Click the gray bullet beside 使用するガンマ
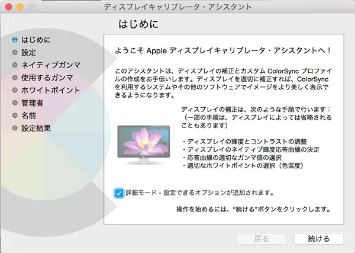The image size is (355, 253). click(x=15, y=78)
